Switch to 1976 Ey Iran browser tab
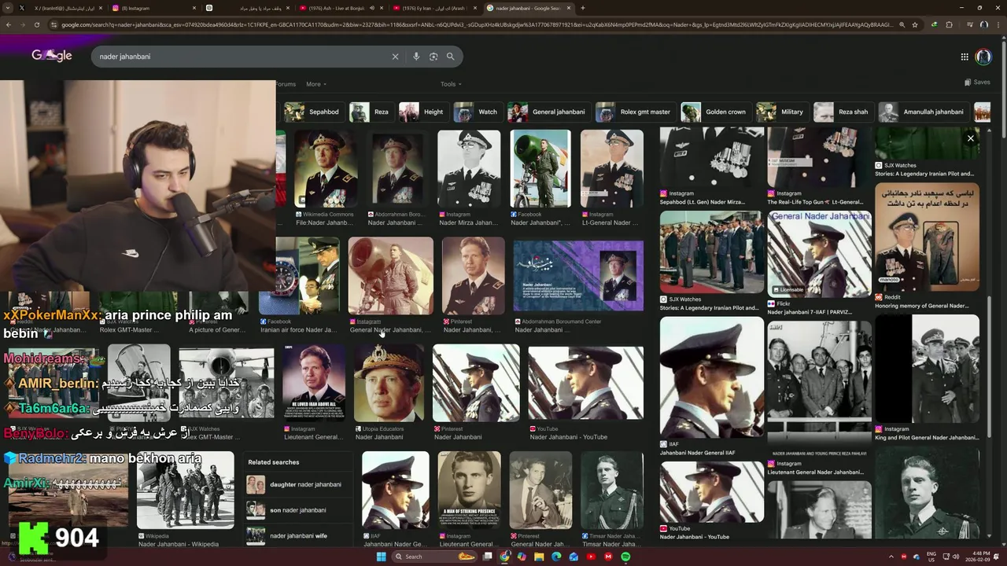 pyautogui.click(x=433, y=8)
